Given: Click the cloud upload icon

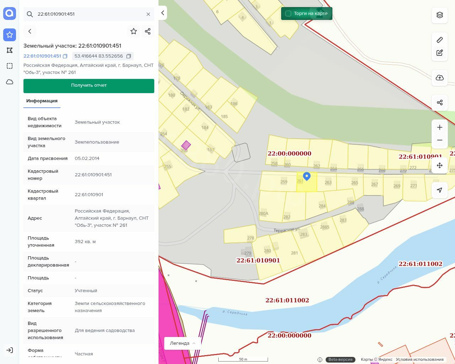Looking at the screenshot, I should coord(440,78).
